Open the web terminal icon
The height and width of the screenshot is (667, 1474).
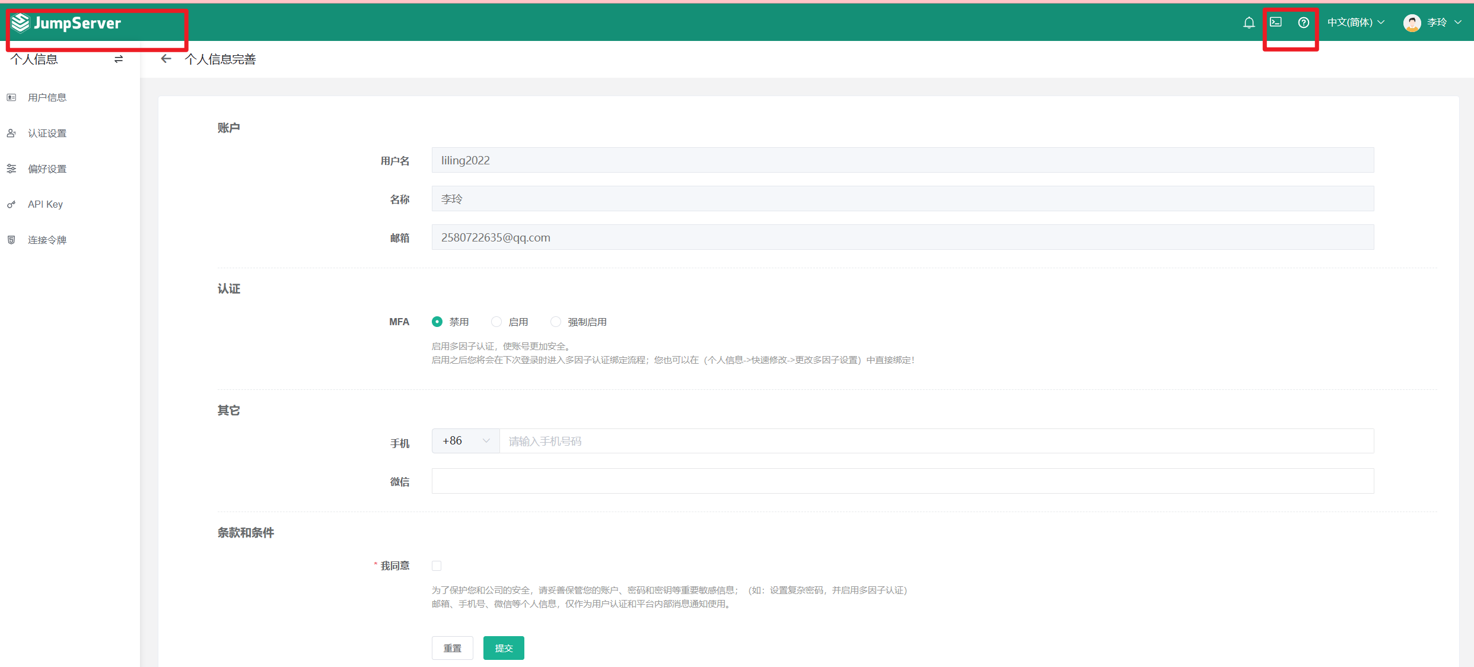tap(1275, 23)
